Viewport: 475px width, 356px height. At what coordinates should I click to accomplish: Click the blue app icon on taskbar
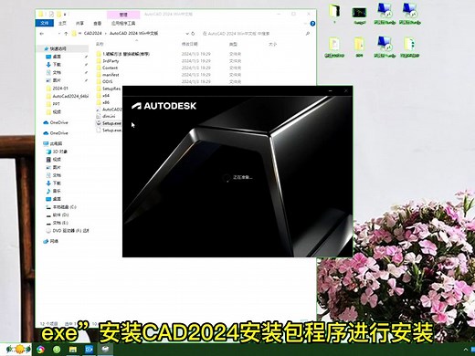(x=89, y=350)
